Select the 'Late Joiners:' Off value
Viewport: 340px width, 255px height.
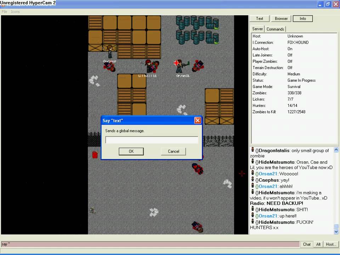[x=290, y=55]
